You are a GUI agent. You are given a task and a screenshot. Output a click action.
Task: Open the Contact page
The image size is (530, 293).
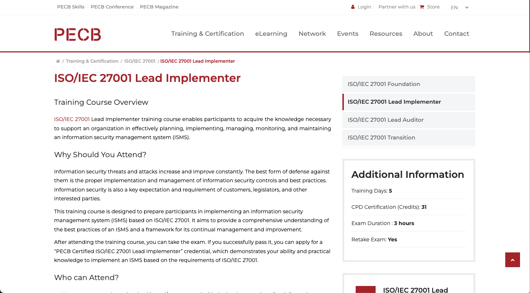457,34
